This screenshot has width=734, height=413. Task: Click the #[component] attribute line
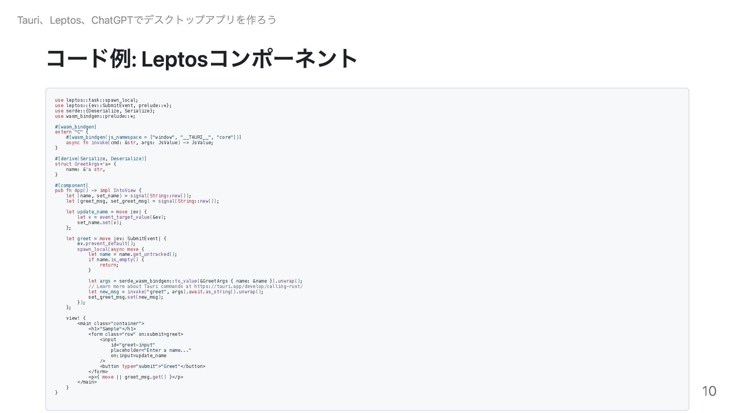coord(71,185)
